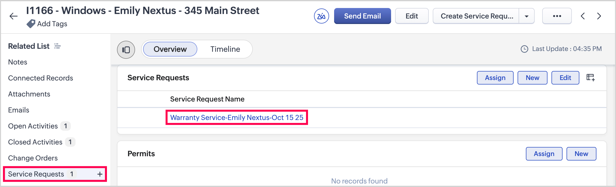This screenshot has width=616, height=187.
Task: Go to next record arrow
Action: [x=599, y=16]
